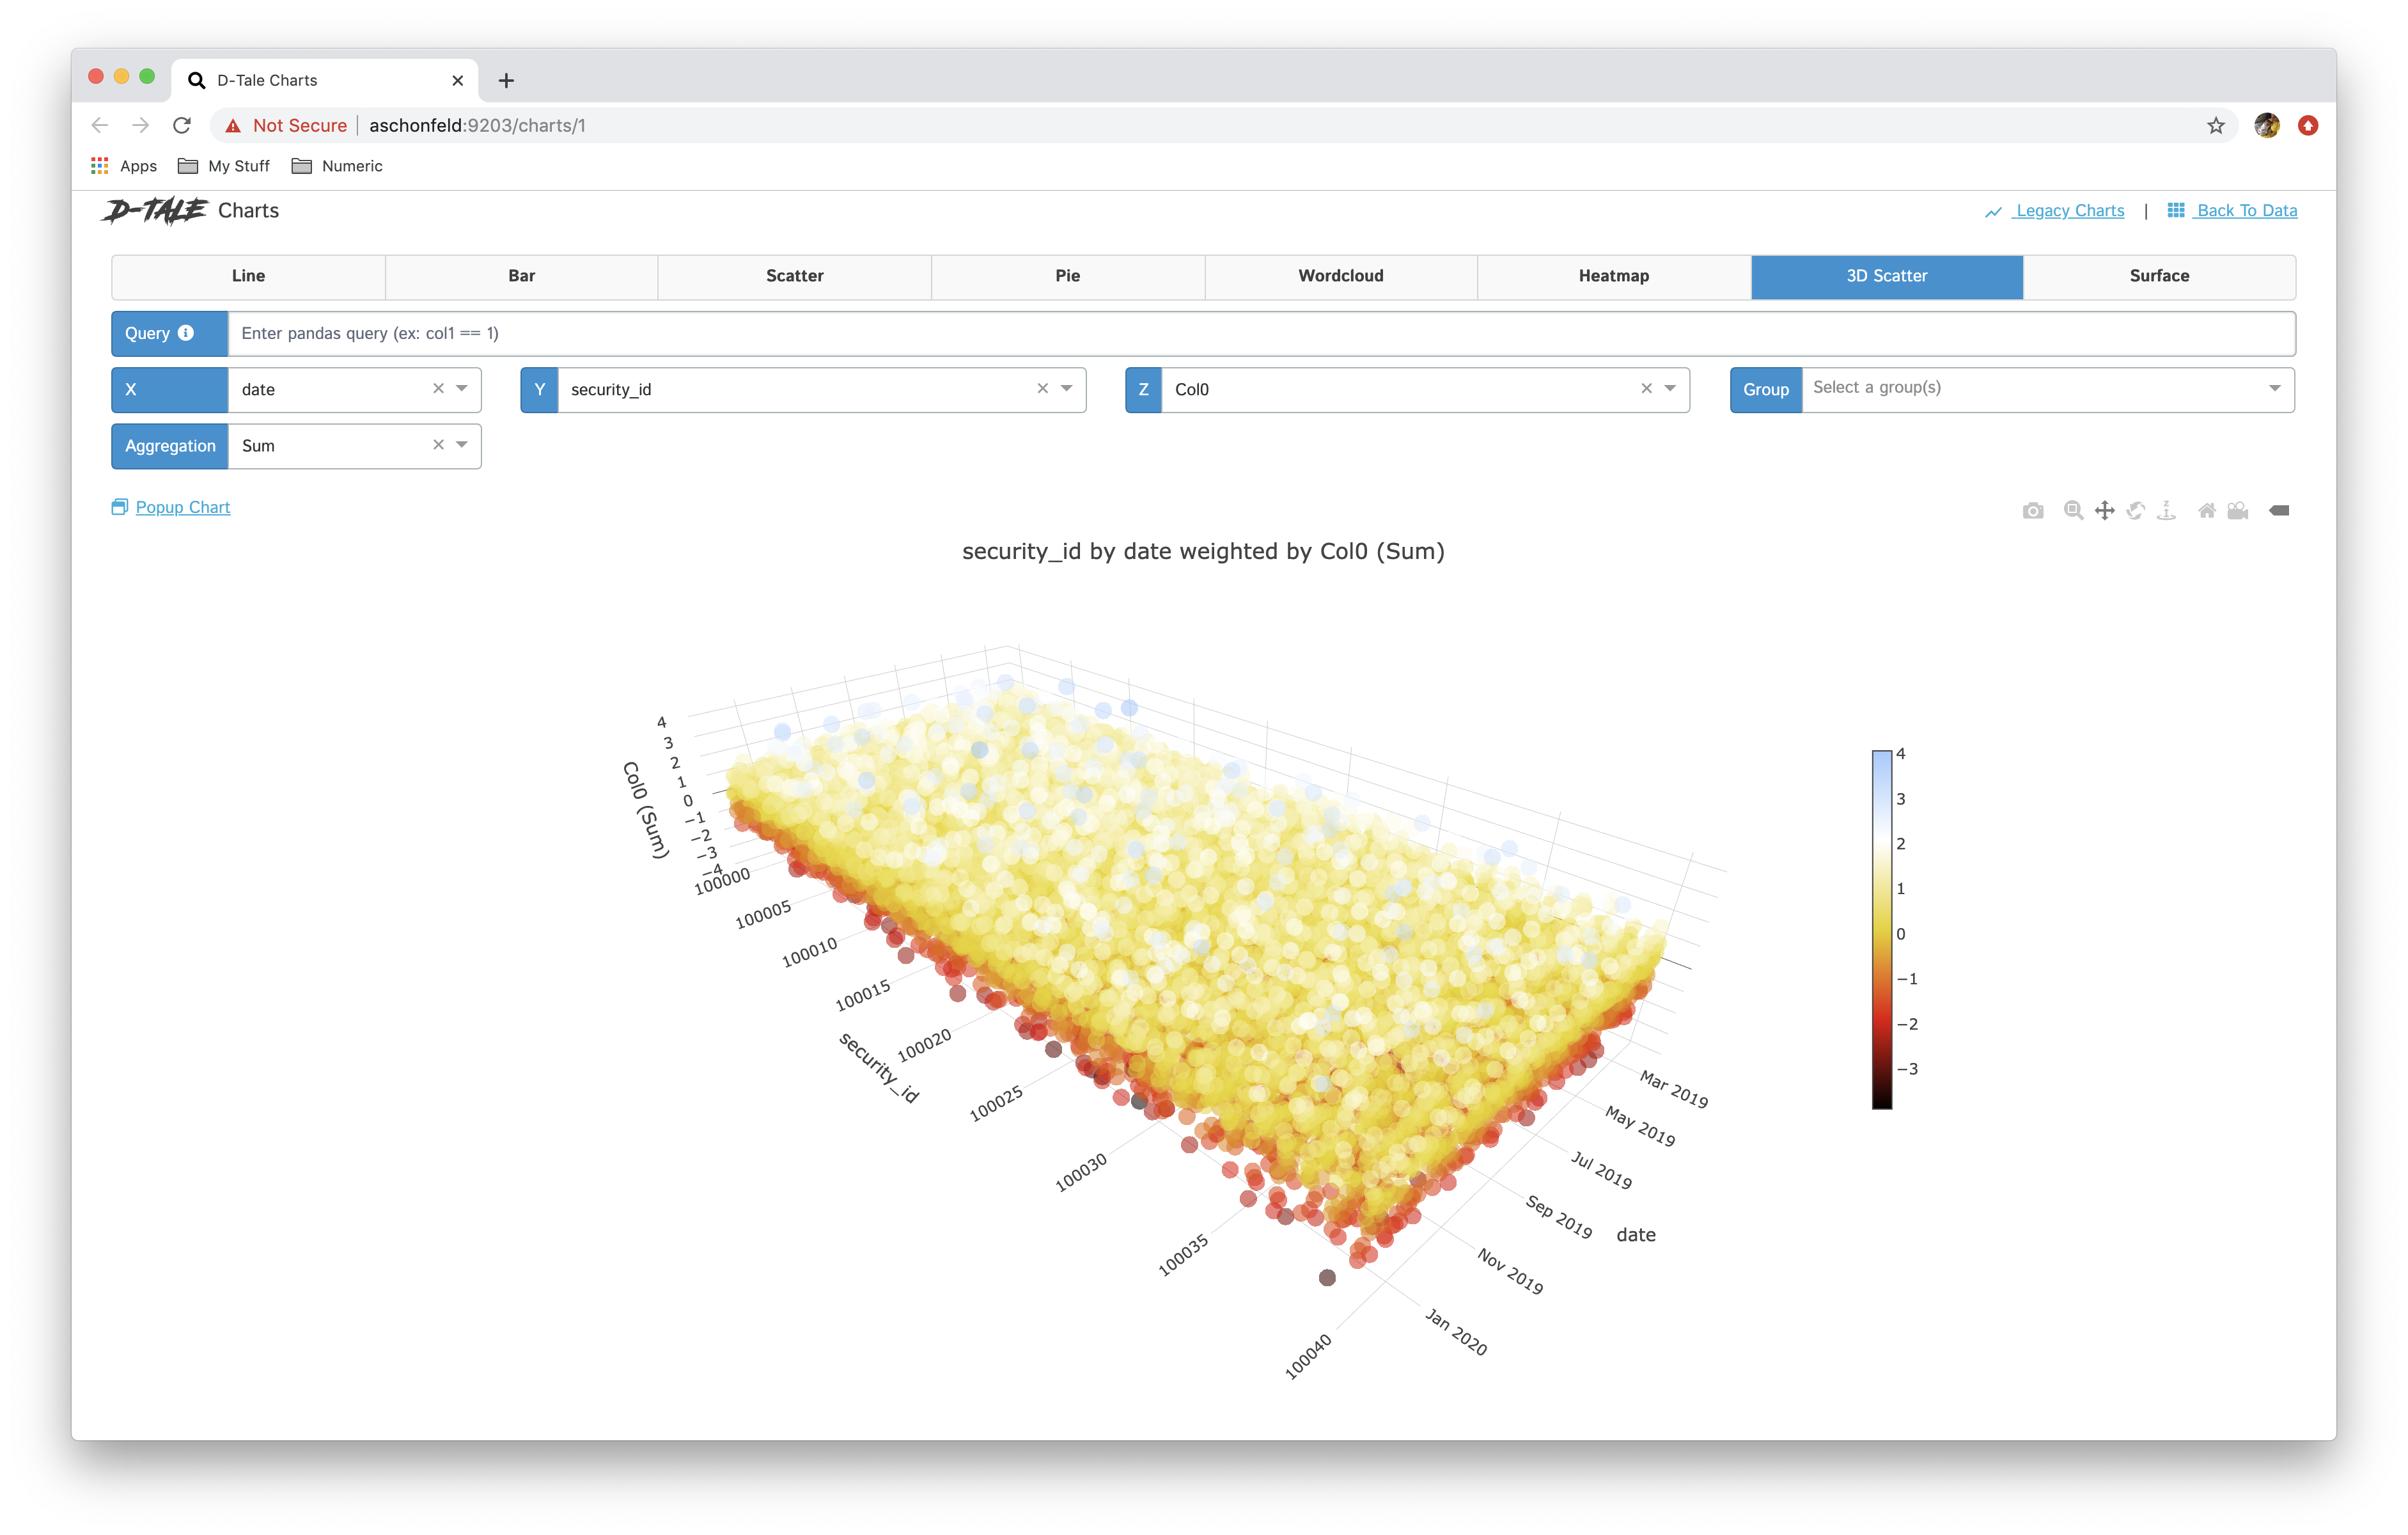Clear the X axis date selection

pos(438,389)
